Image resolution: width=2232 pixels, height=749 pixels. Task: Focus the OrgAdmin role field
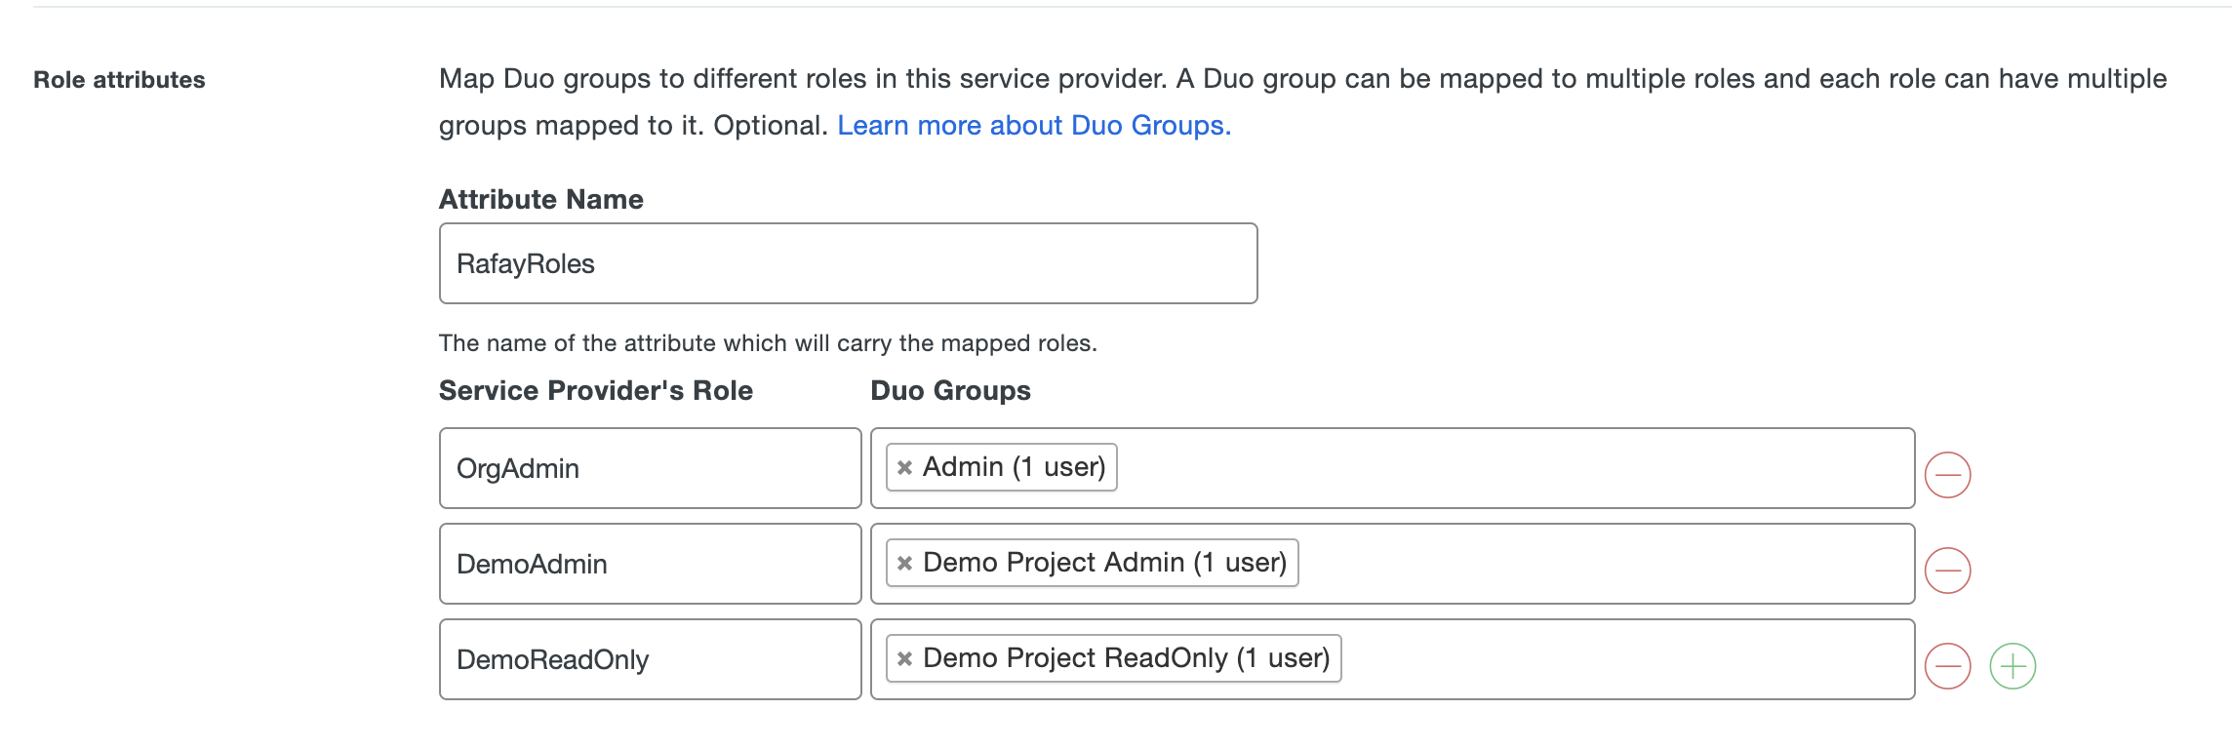pyautogui.click(x=651, y=468)
